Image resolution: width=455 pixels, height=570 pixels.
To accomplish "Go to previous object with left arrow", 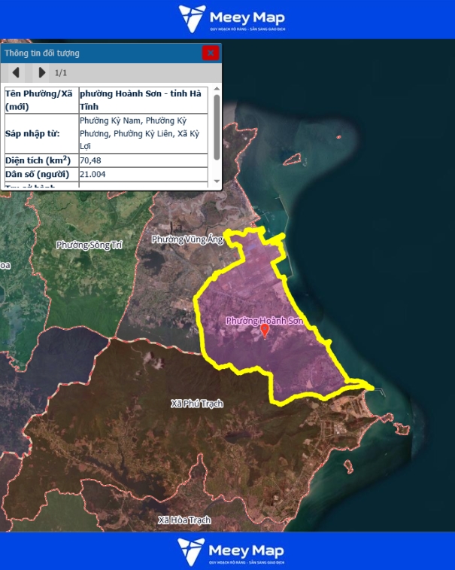I will tap(17, 73).
